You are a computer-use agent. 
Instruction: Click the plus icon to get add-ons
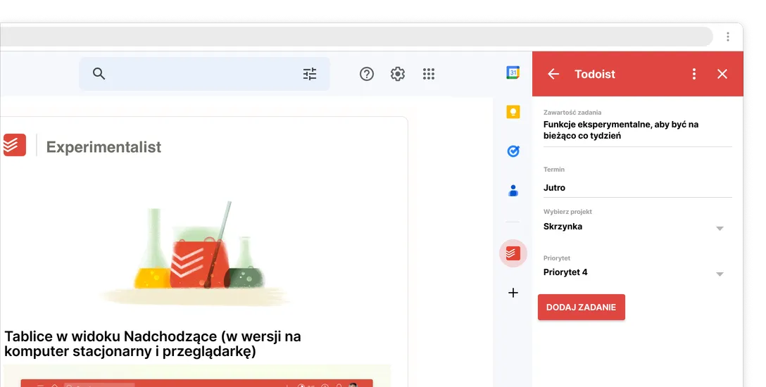tap(513, 293)
